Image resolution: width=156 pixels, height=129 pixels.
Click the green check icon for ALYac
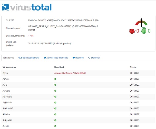55,79
